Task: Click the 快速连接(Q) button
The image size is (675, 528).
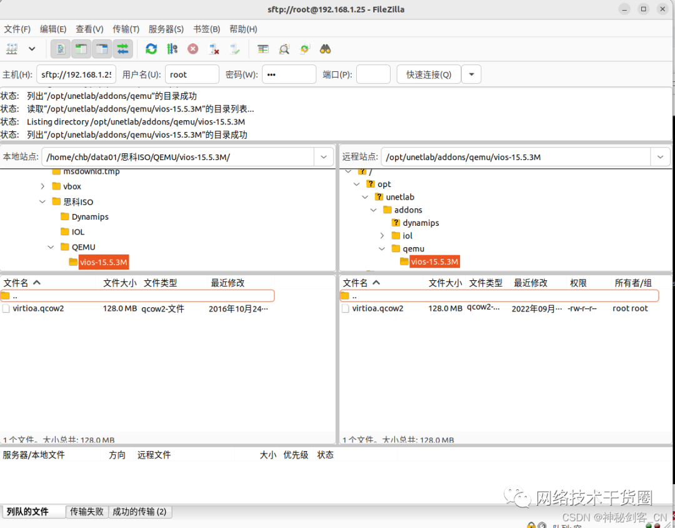Action: click(427, 74)
